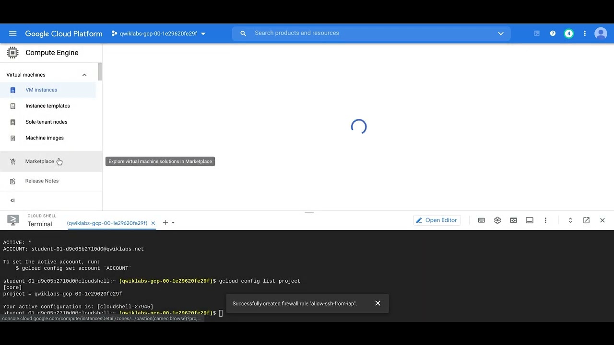The image size is (614, 345).
Task: Toggle Cloud Shell maximize/restore arrows
Action: click(x=570, y=220)
